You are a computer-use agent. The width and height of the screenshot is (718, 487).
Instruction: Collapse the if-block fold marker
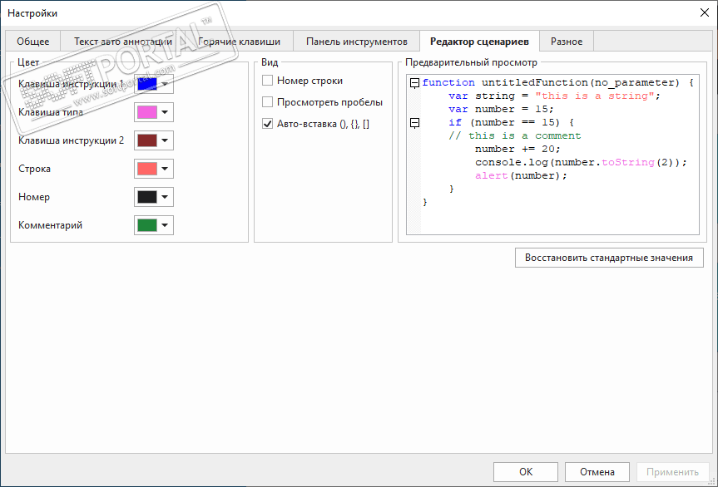pos(414,122)
